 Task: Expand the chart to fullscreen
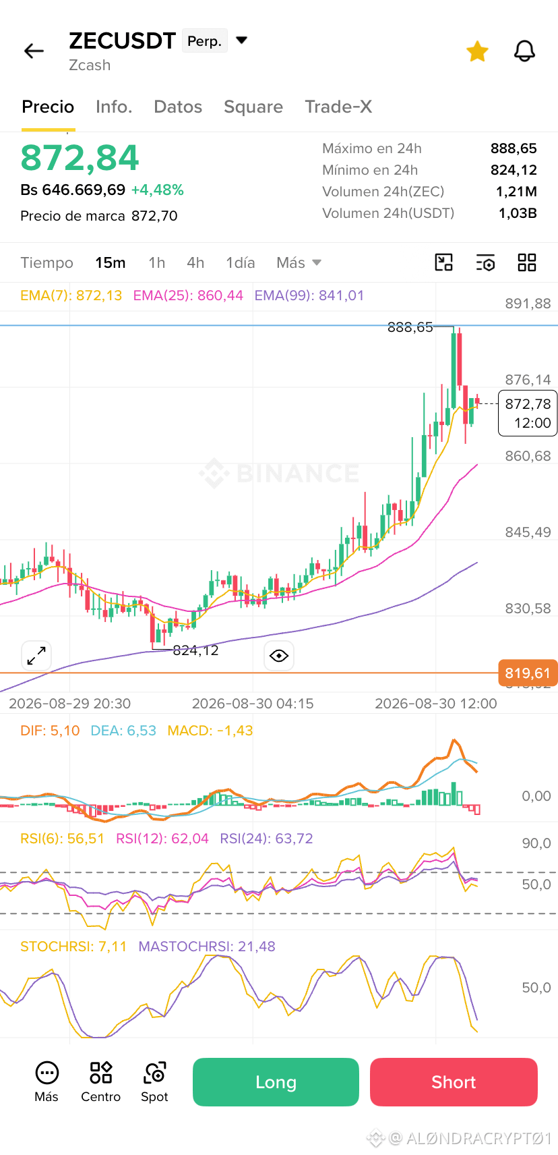(x=36, y=655)
